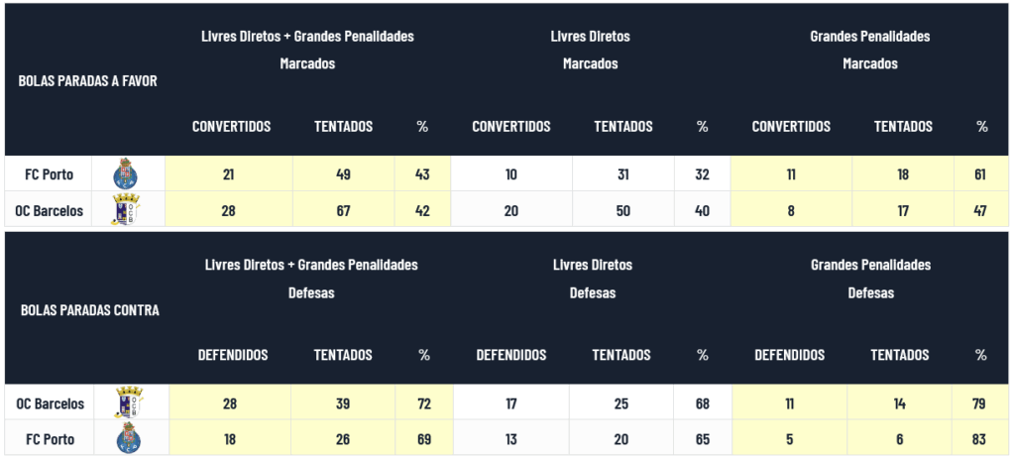Click TENTADOS header under Grandes Penalidades Marcados
1015x457 pixels.
903,126
